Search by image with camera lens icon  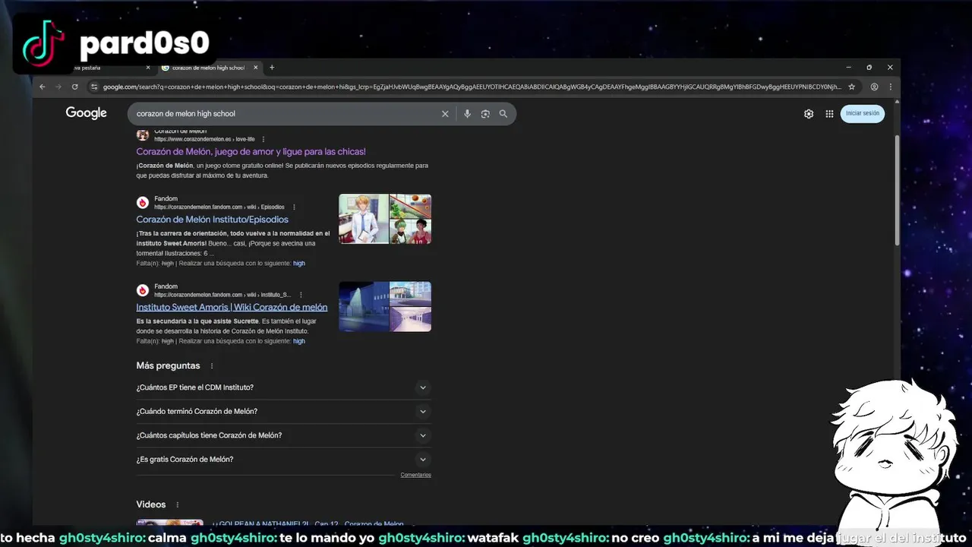tap(485, 114)
